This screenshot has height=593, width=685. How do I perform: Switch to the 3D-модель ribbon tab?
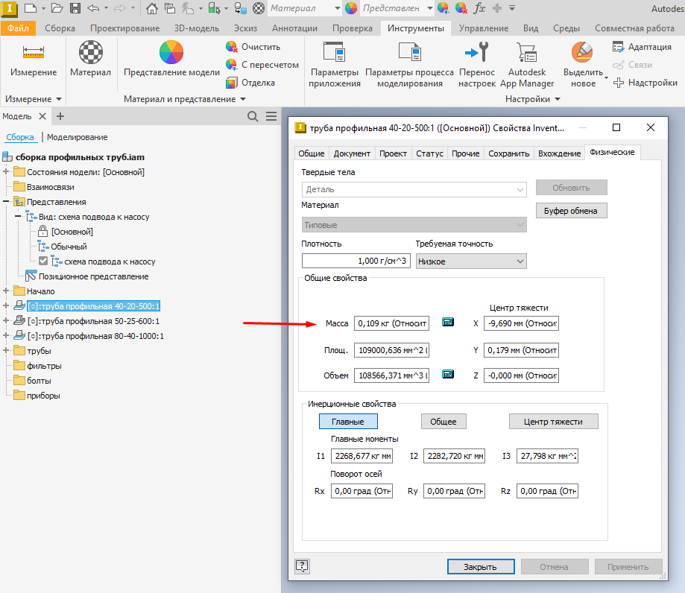[197, 28]
